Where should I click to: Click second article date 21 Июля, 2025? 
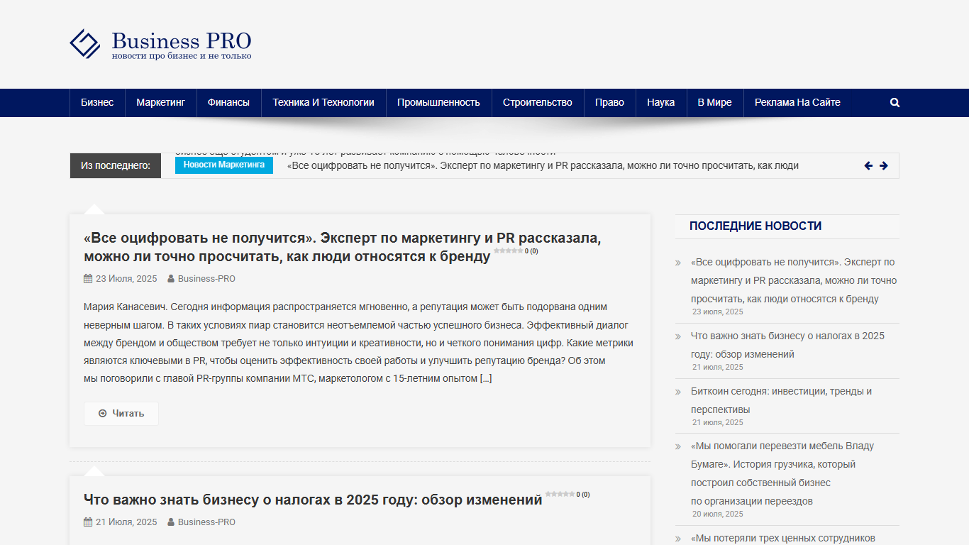point(126,522)
